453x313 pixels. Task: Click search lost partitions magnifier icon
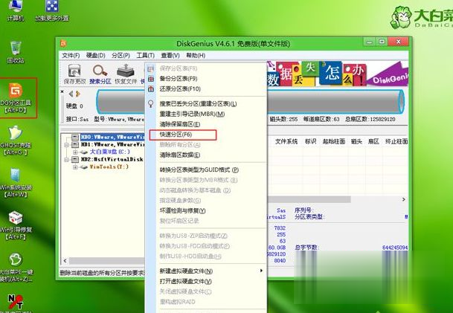(151, 103)
